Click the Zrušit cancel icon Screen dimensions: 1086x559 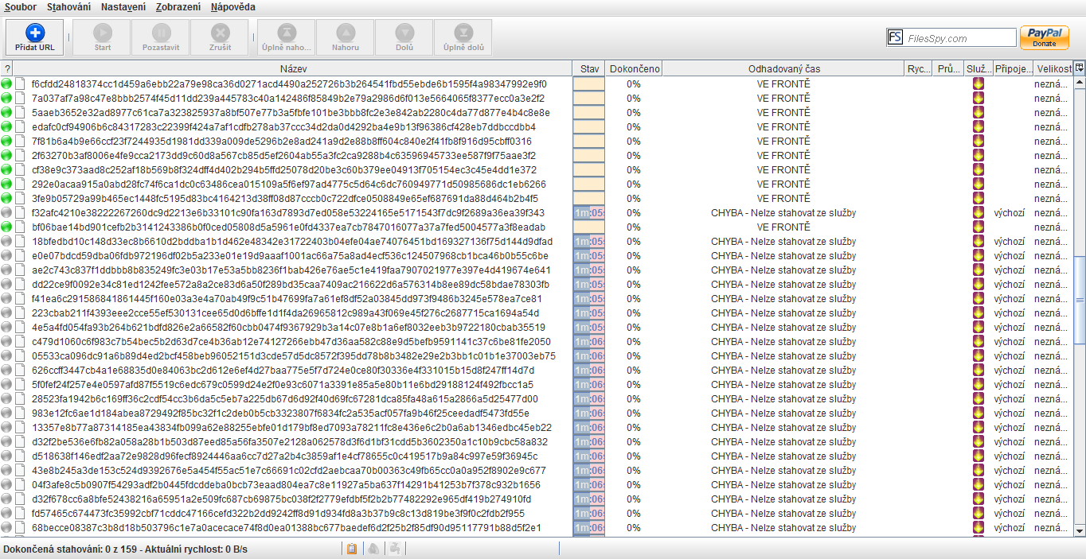[220, 33]
